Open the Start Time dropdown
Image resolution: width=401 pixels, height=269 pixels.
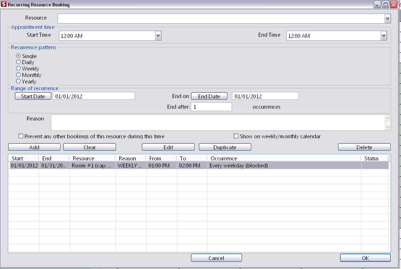tap(158, 36)
